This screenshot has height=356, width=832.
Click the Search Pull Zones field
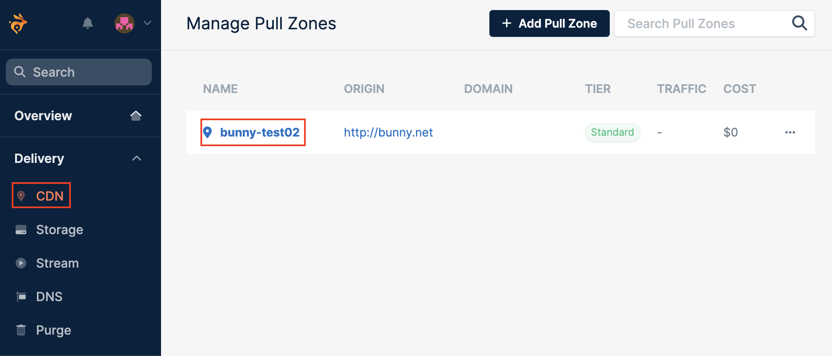coord(715,23)
